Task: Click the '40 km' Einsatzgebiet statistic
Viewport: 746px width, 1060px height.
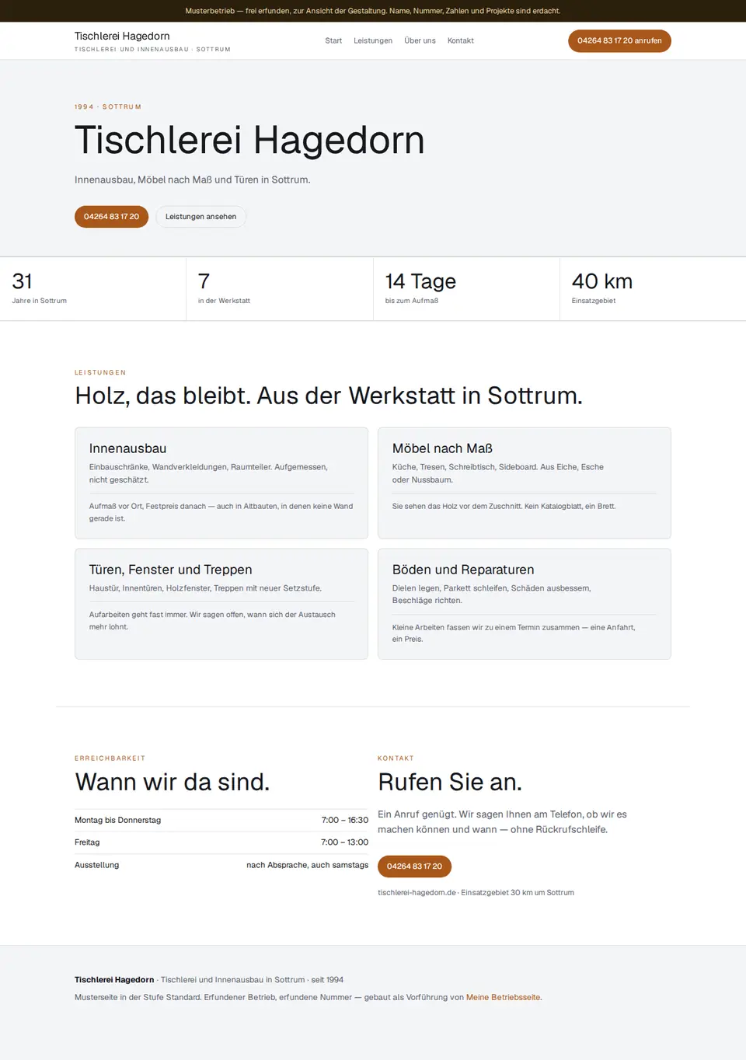Action: 602,281
